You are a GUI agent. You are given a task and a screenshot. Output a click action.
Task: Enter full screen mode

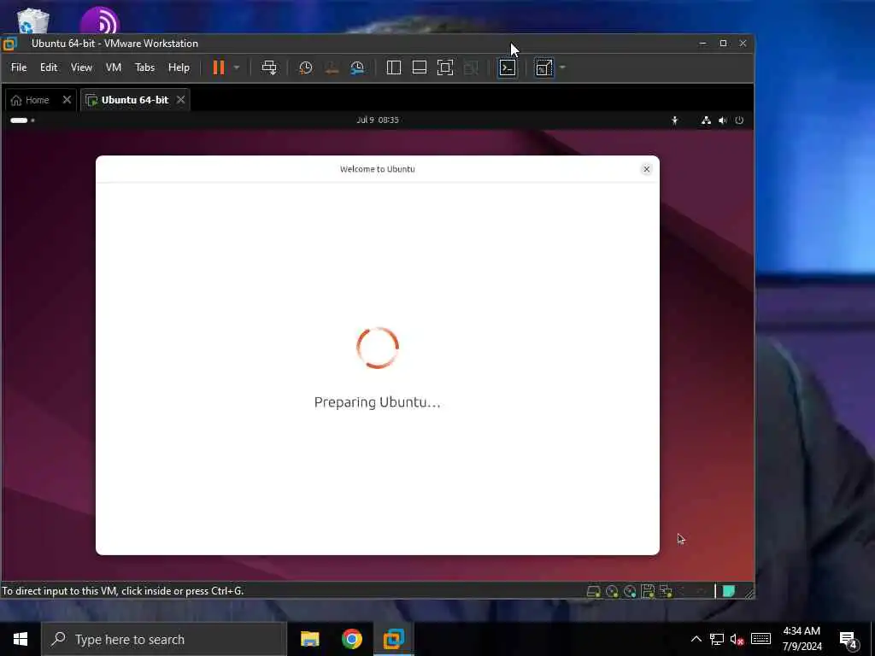444,67
